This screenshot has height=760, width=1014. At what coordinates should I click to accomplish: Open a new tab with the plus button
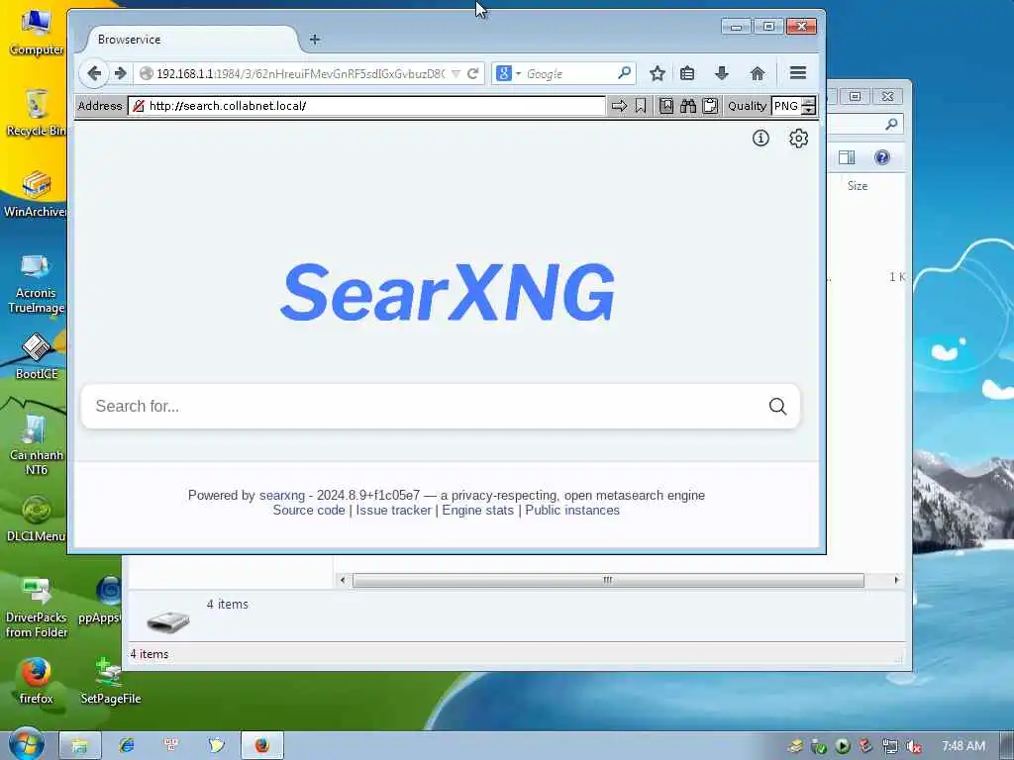(x=314, y=40)
